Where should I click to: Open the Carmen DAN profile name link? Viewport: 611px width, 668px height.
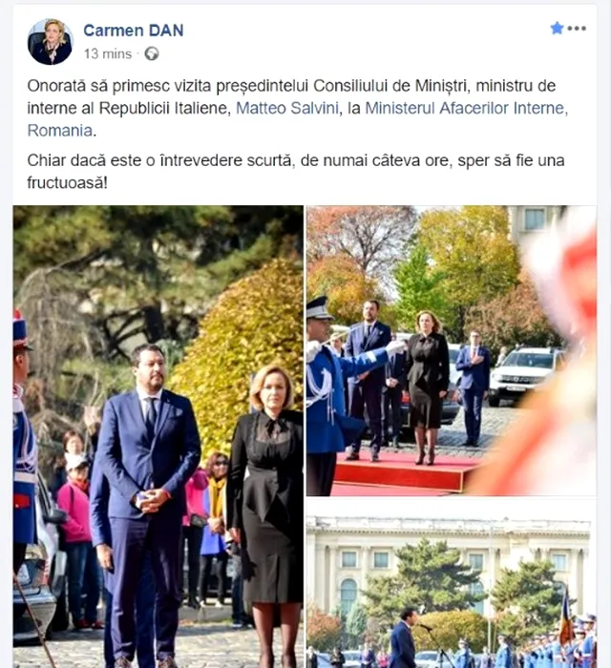coord(134,31)
